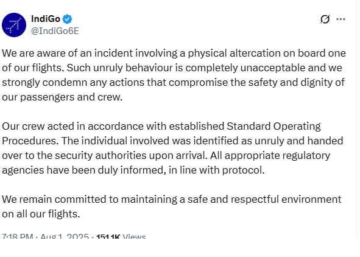This screenshot has height=257, width=360.
Task: Click the paragraph starting 'We remain committed'
Action: coord(172,206)
